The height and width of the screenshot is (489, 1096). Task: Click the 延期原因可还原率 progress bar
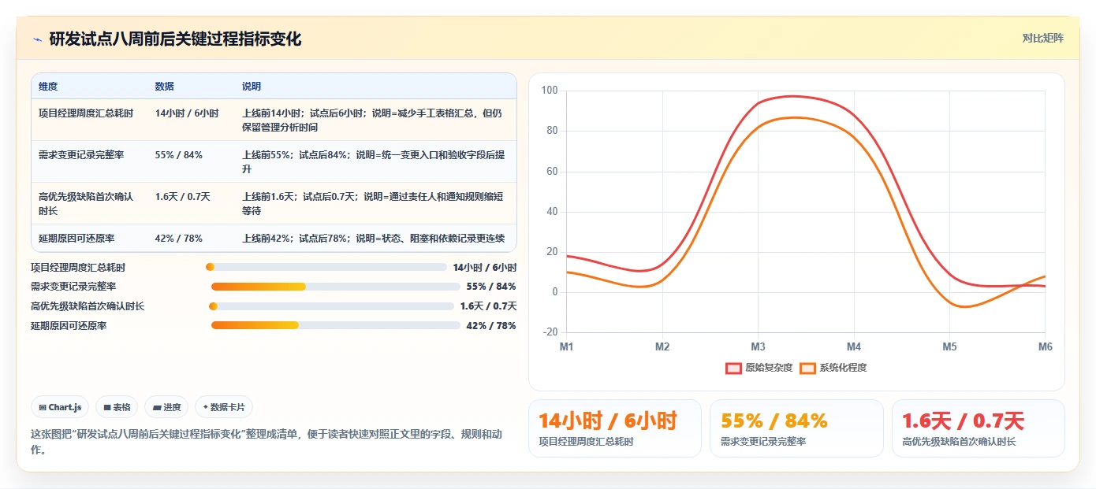point(336,325)
